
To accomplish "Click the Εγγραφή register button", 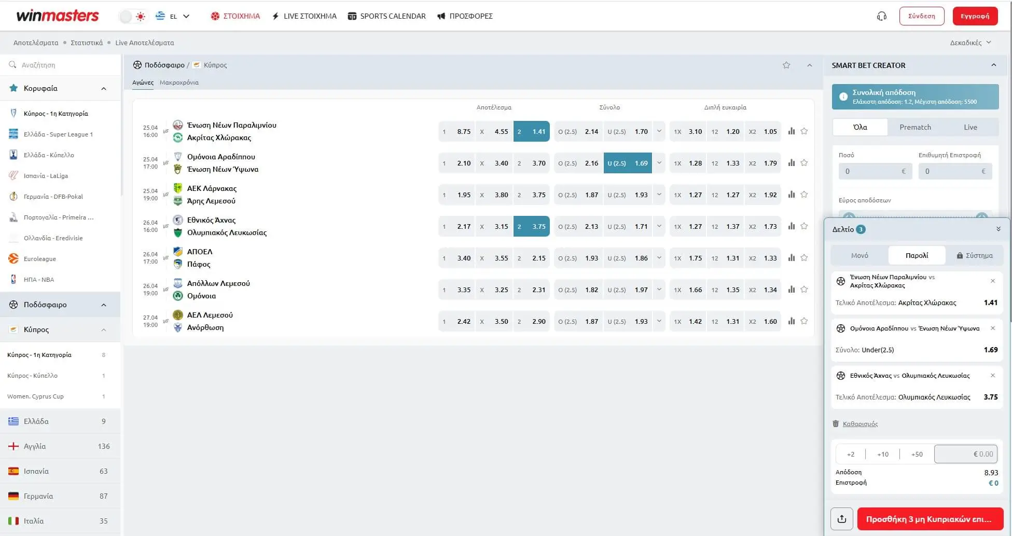I will coord(975,16).
